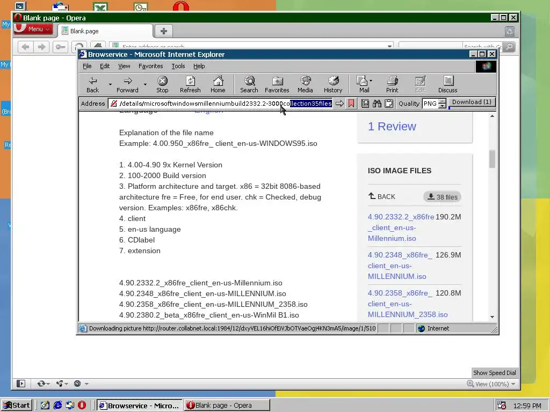Screen dimensions: 550x412
Task: Open the Discuss toolbar button
Action: 447,84
